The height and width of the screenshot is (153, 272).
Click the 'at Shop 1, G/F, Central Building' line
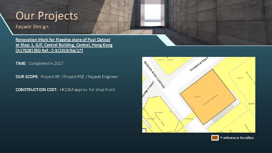click(x=64, y=45)
